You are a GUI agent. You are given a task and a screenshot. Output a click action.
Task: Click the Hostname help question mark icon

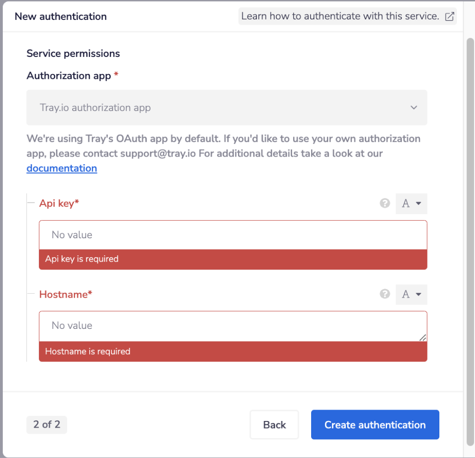385,294
